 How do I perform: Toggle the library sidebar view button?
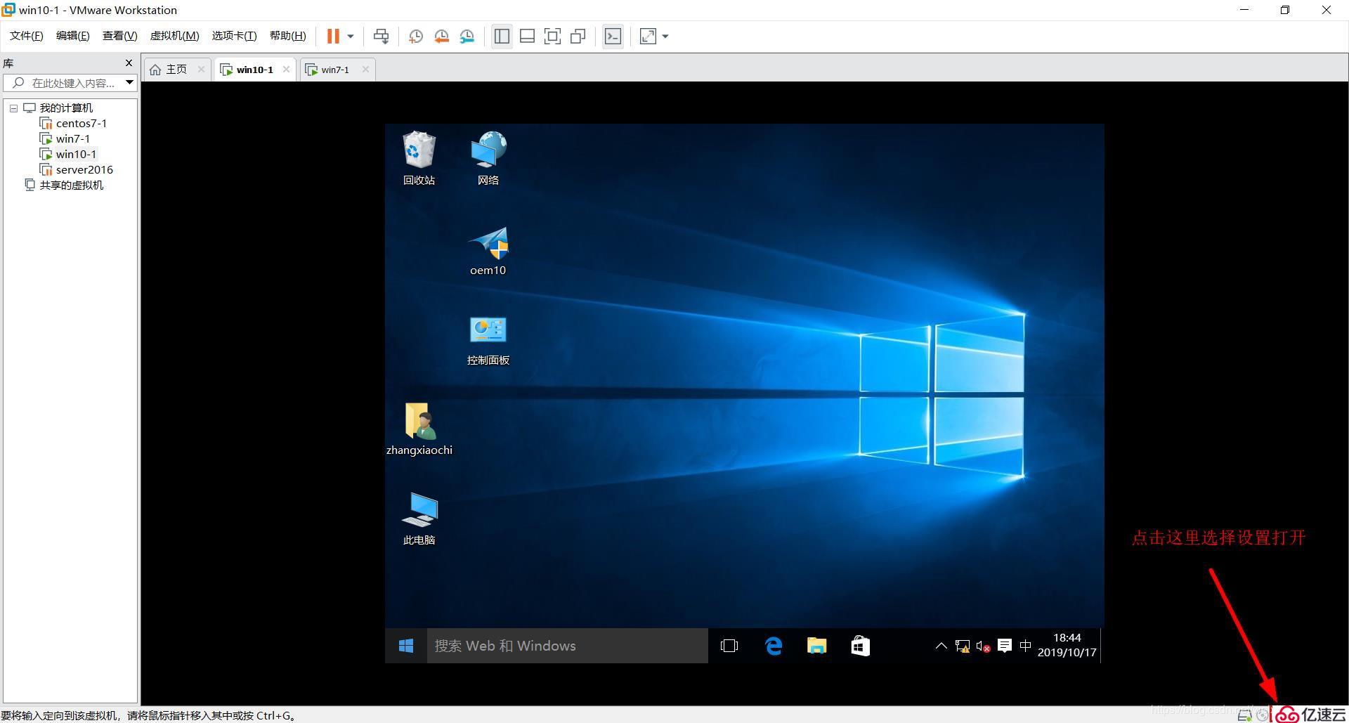pyautogui.click(x=502, y=37)
